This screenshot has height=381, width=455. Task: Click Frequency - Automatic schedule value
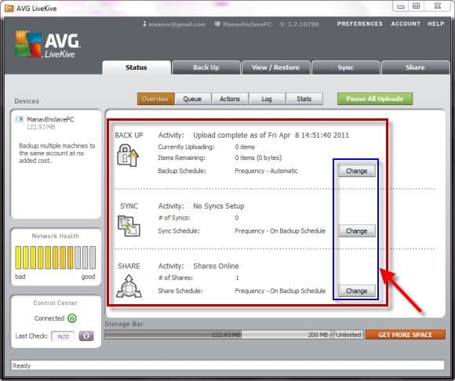click(266, 171)
